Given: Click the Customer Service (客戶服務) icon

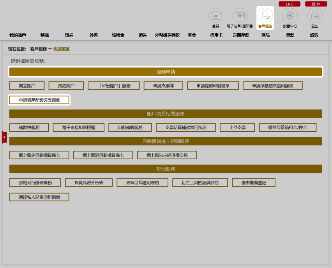Looking at the screenshot, I should (265, 16).
